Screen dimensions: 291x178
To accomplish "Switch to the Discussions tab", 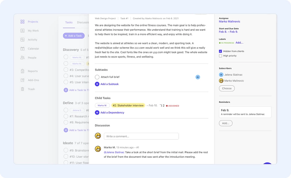I will (82, 23).
